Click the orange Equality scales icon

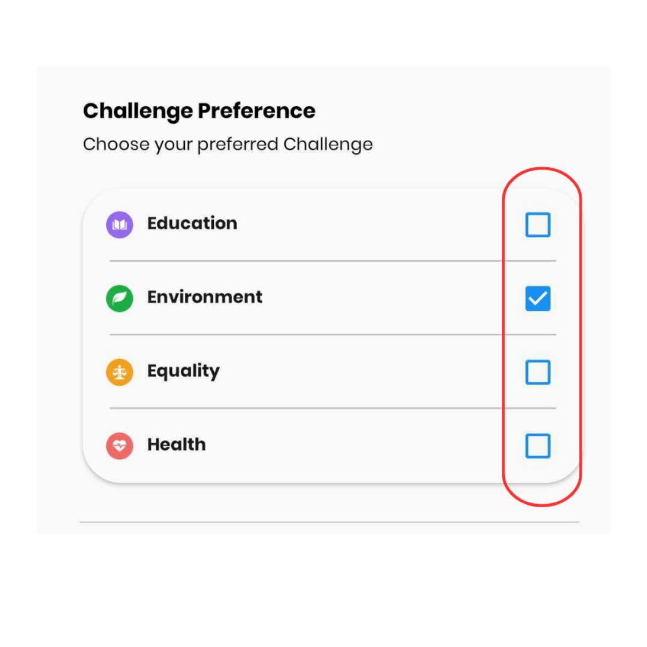click(x=119, y=372)
